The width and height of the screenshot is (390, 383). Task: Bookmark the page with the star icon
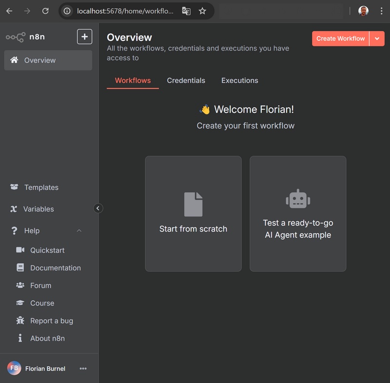[202, 11]
